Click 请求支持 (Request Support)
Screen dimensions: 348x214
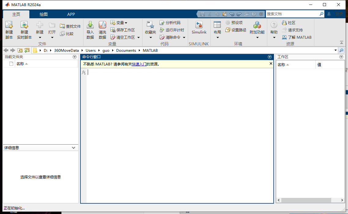292,30
